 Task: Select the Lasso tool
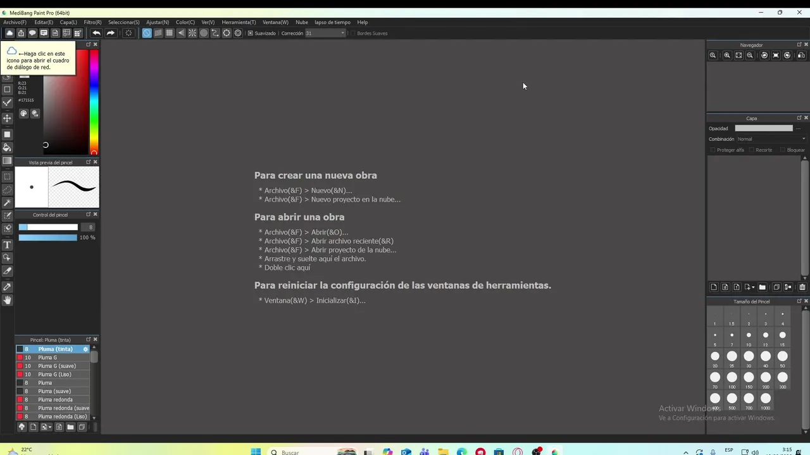pos(8,190)
